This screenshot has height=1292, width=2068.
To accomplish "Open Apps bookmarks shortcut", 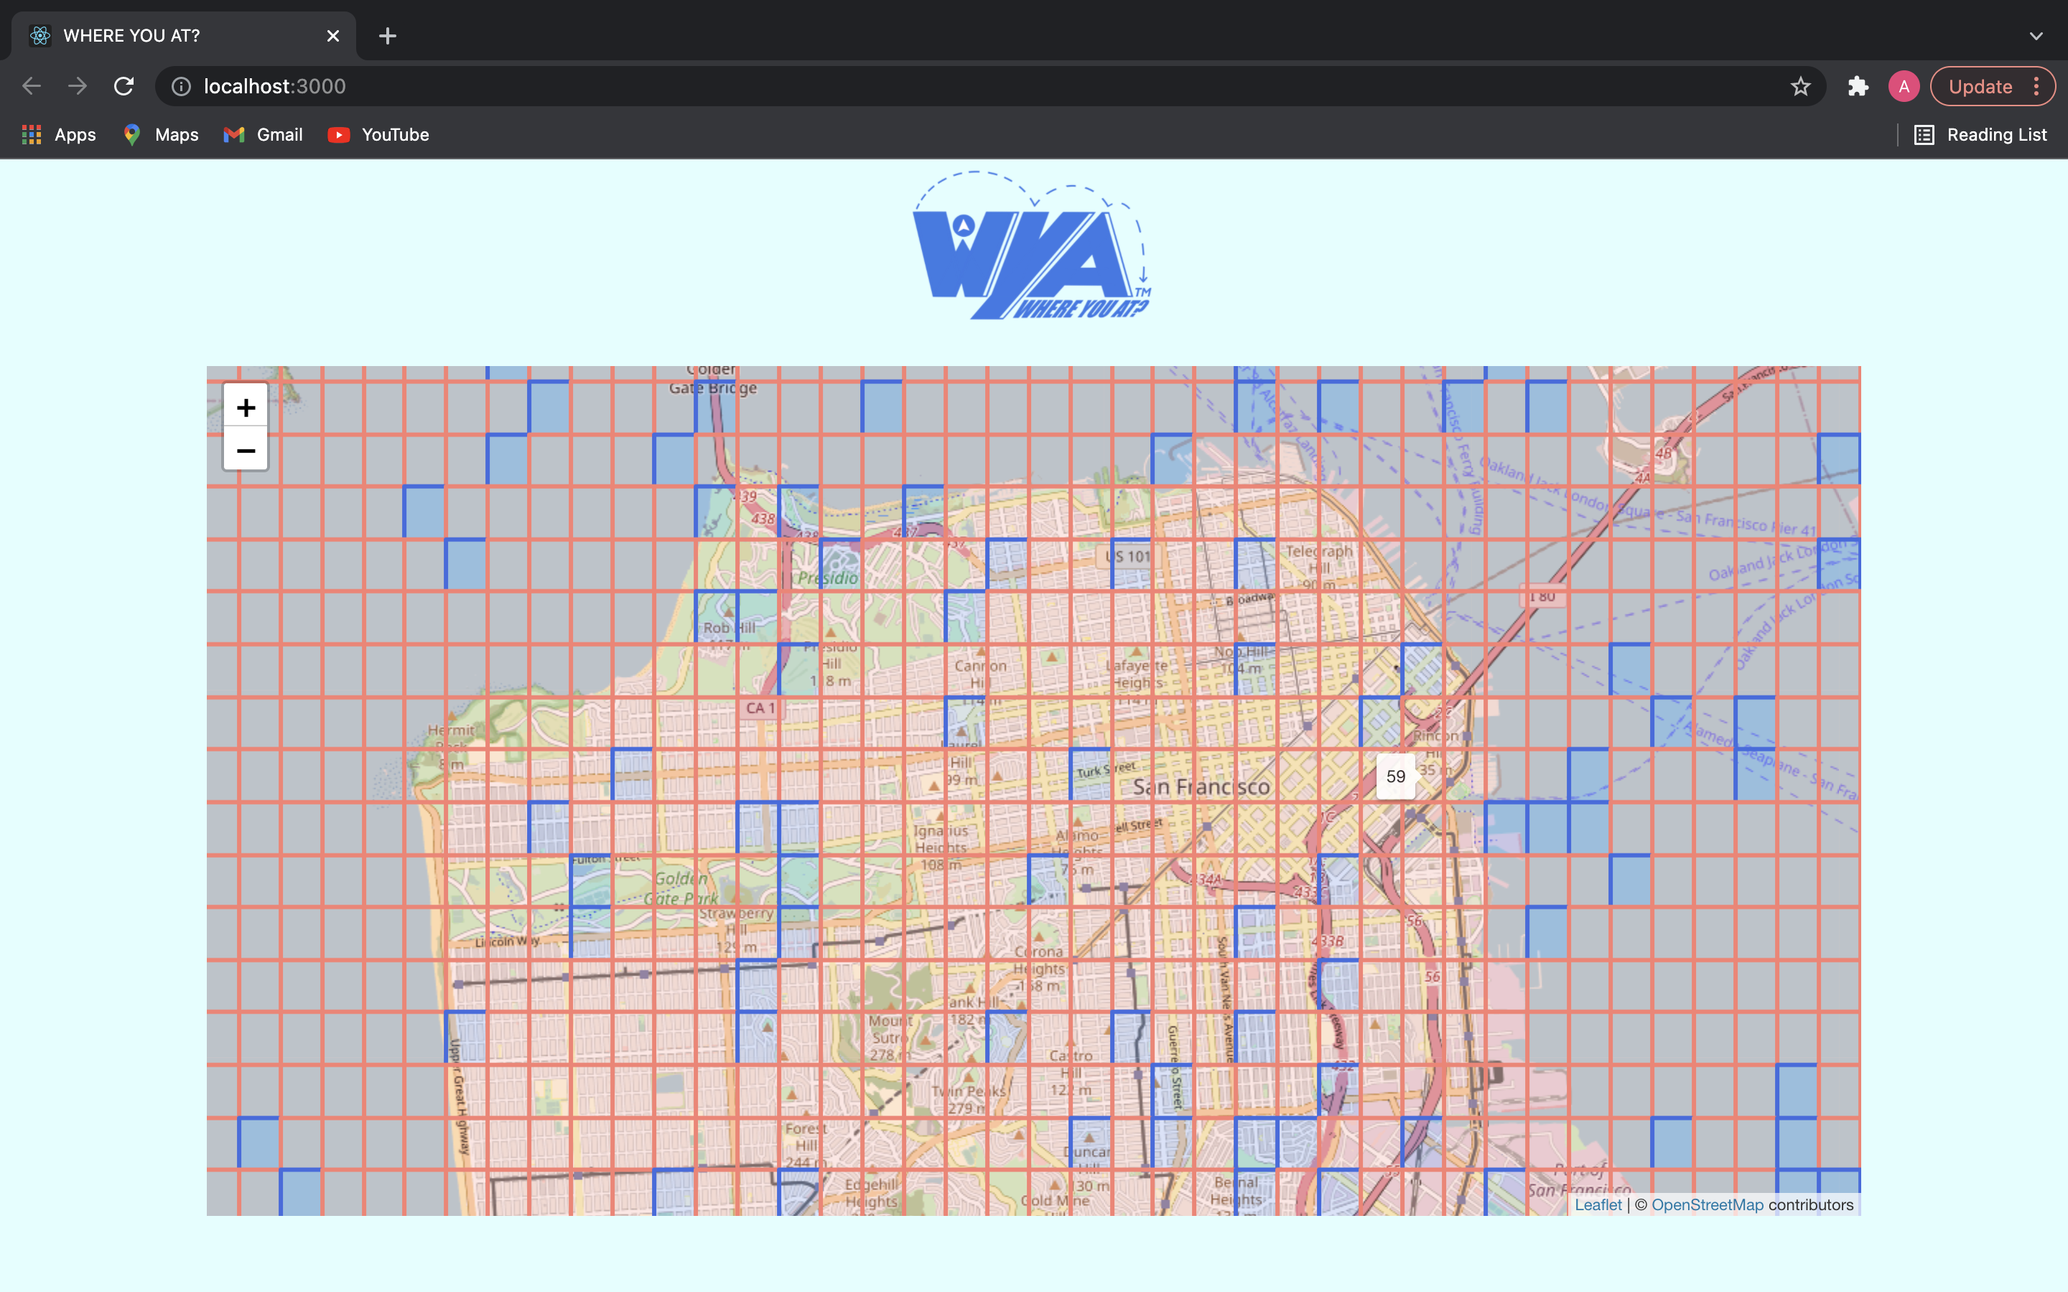I will tap(58, 135).
